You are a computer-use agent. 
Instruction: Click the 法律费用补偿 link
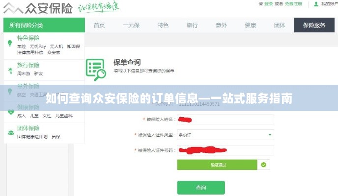click(x=30, y=52)
